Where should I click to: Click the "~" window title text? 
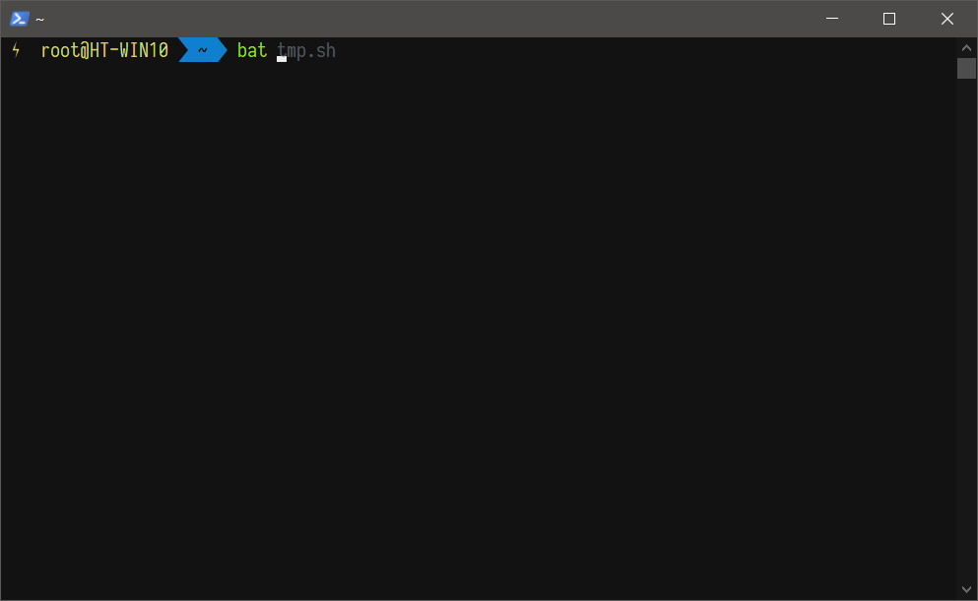(40, 19)
